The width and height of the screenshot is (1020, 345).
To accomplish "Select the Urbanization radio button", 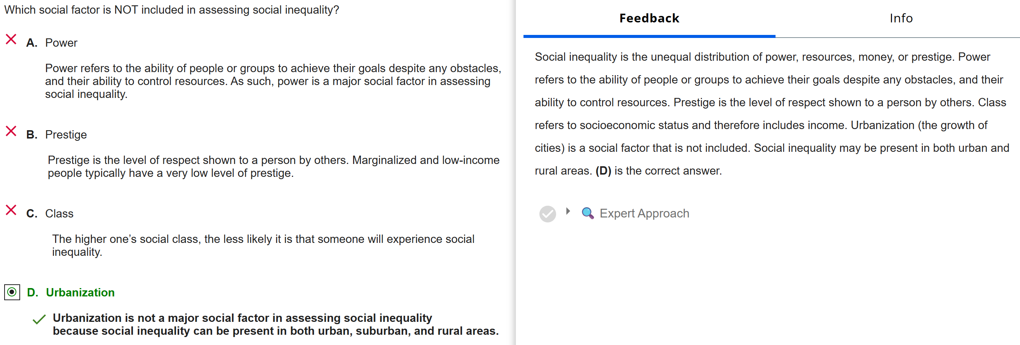I will coord(12,292).
